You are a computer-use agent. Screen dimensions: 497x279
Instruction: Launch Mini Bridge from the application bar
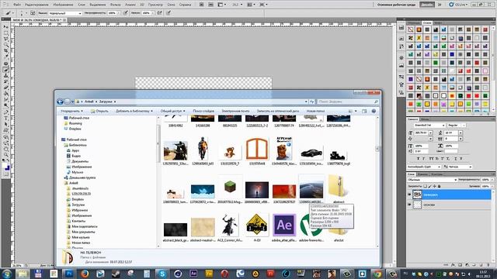pos(210,5)
